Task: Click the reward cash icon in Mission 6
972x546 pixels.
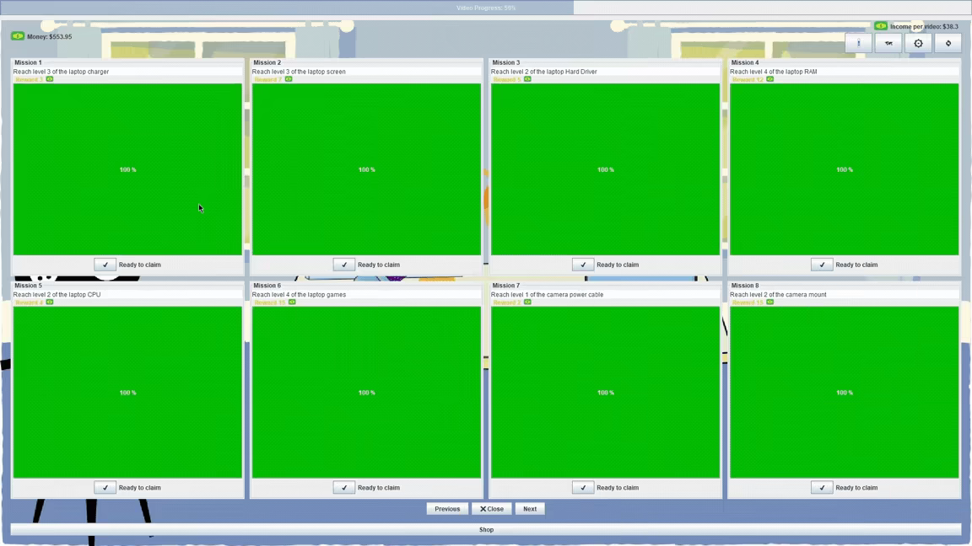Action: (292, 302)
